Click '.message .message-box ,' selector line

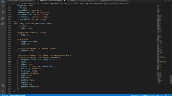[x=44, y=55]
